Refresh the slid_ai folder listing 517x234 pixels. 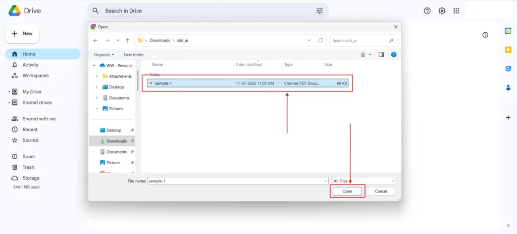point(321,40)
